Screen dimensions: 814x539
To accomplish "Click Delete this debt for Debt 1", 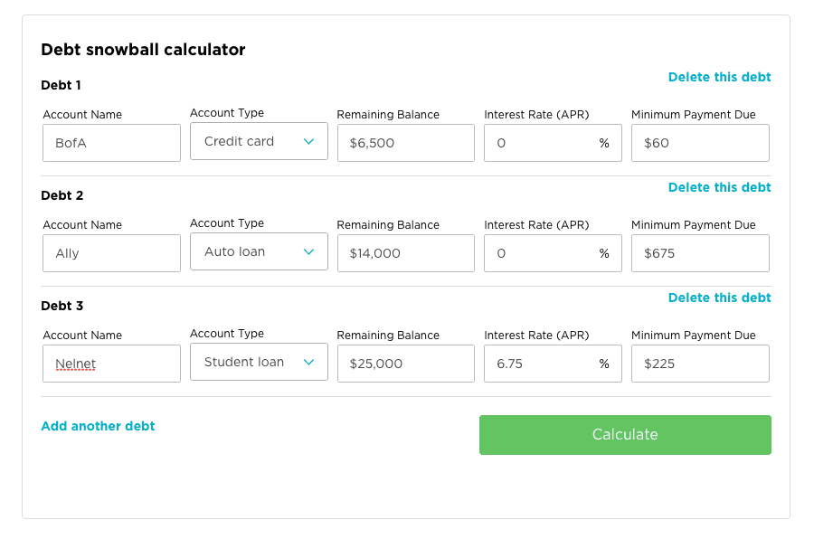I will 719,77.
